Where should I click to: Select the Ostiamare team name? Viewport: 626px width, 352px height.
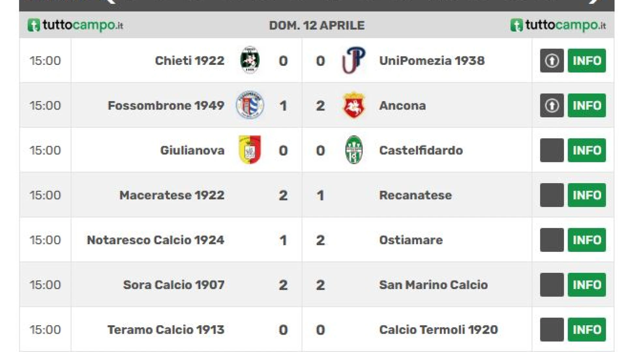pos(411,240)
